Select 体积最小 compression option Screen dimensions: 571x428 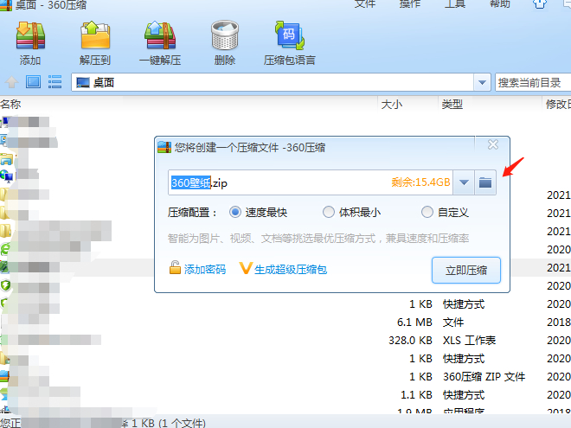pyautogui.click(x=329, y=212)
